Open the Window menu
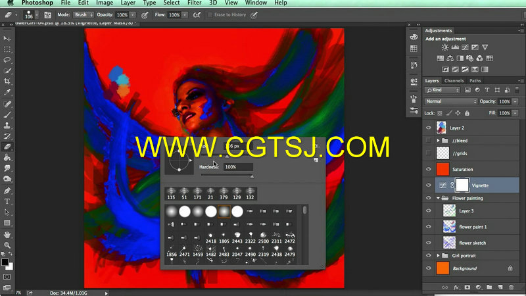This screenshot has height=296, width=526. coord(256,3)
